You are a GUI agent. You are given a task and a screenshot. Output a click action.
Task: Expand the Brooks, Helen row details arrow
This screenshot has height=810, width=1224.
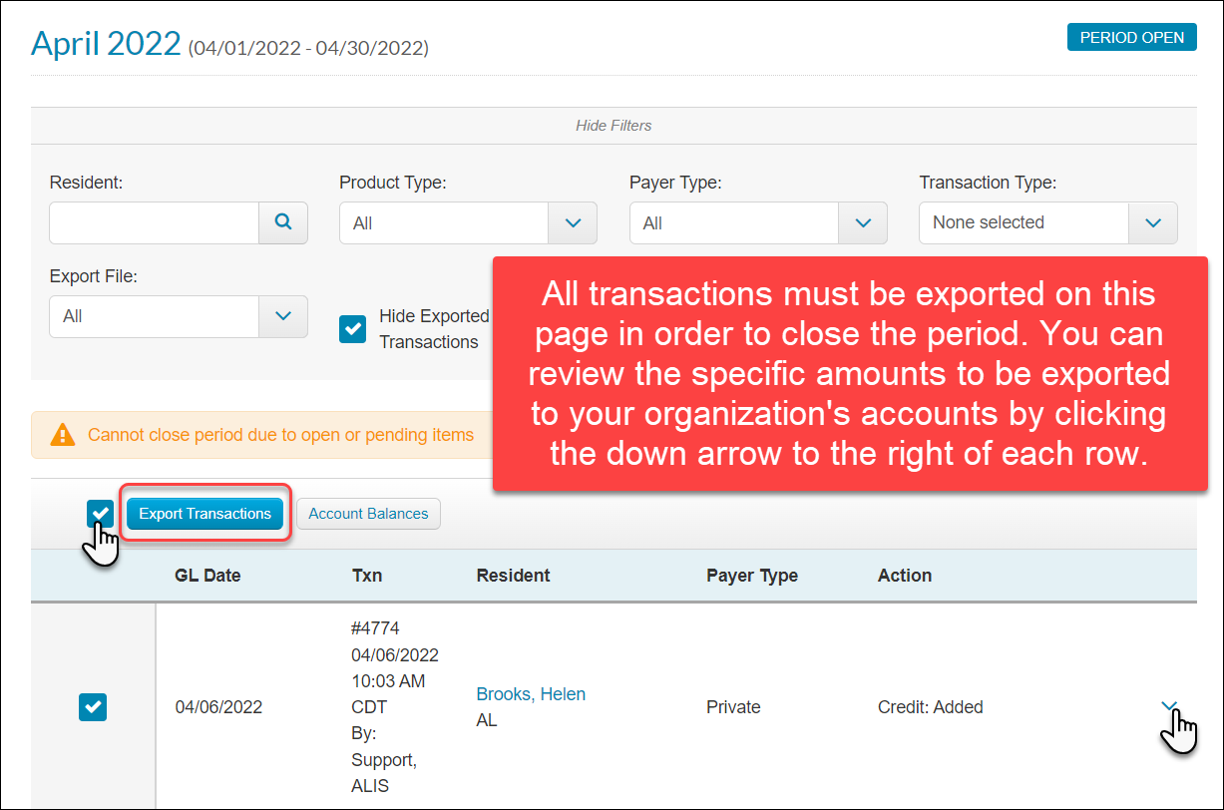(1169, 706)
